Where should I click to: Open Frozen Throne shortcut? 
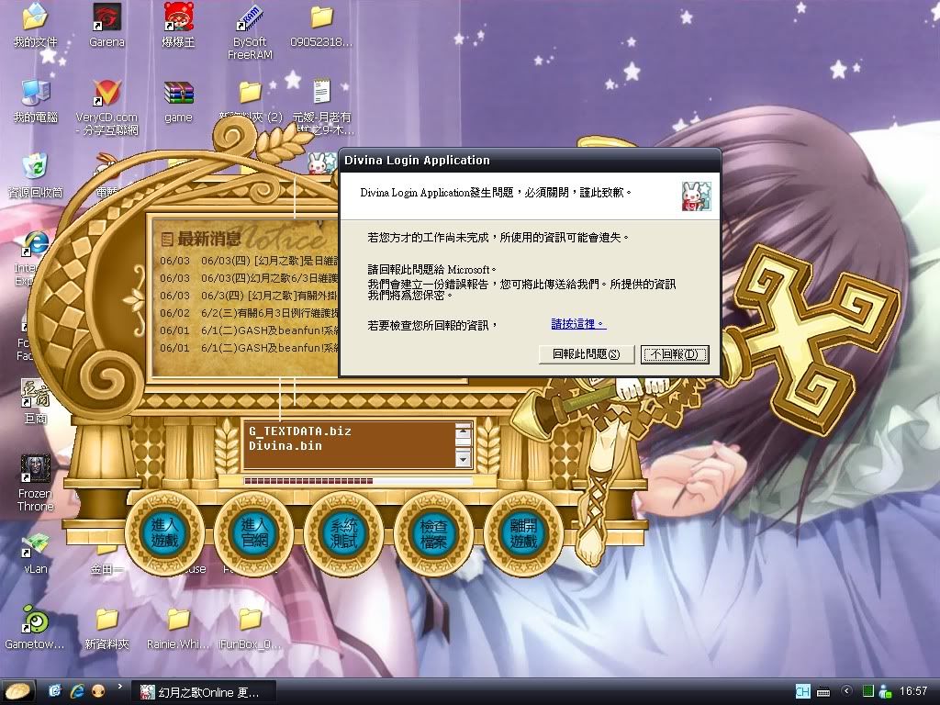click(35, 483)
